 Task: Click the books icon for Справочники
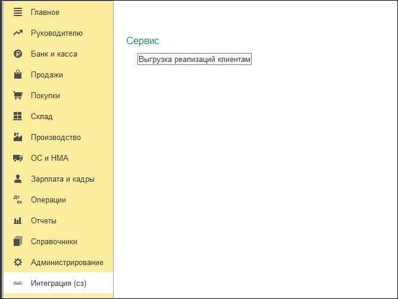tap(18, 242)
